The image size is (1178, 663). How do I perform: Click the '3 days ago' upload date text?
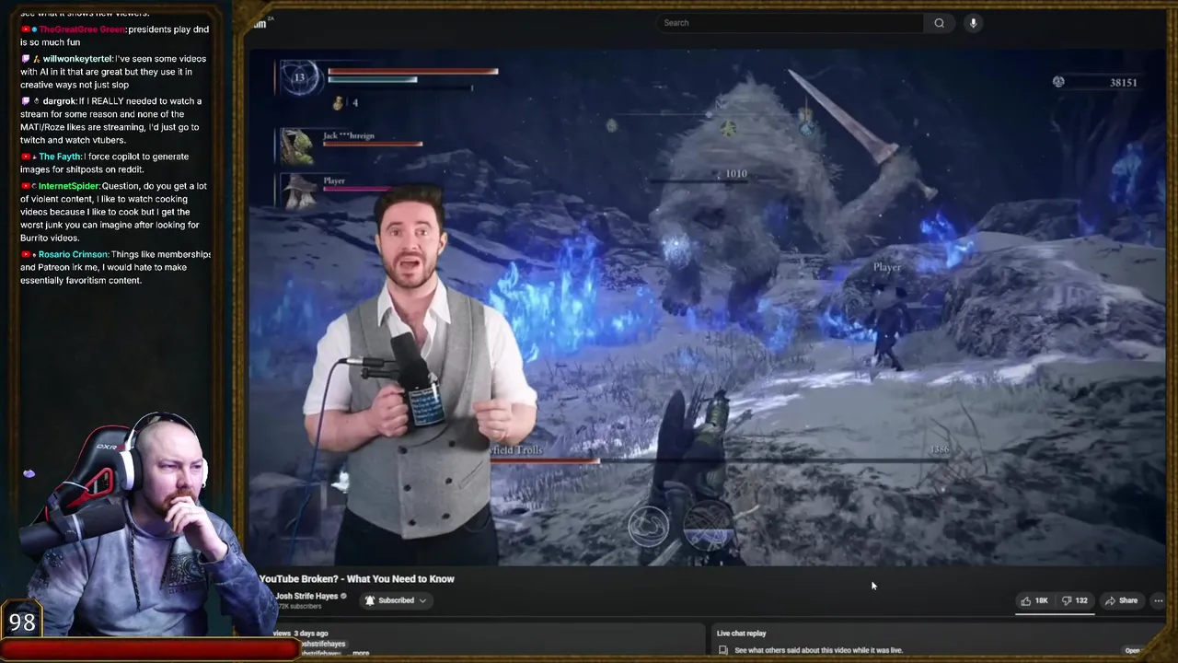(x=311, y=634)
